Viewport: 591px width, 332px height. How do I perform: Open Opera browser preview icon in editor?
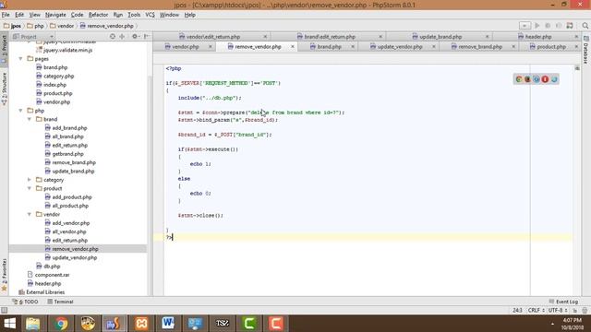click(x=545, y=79)
